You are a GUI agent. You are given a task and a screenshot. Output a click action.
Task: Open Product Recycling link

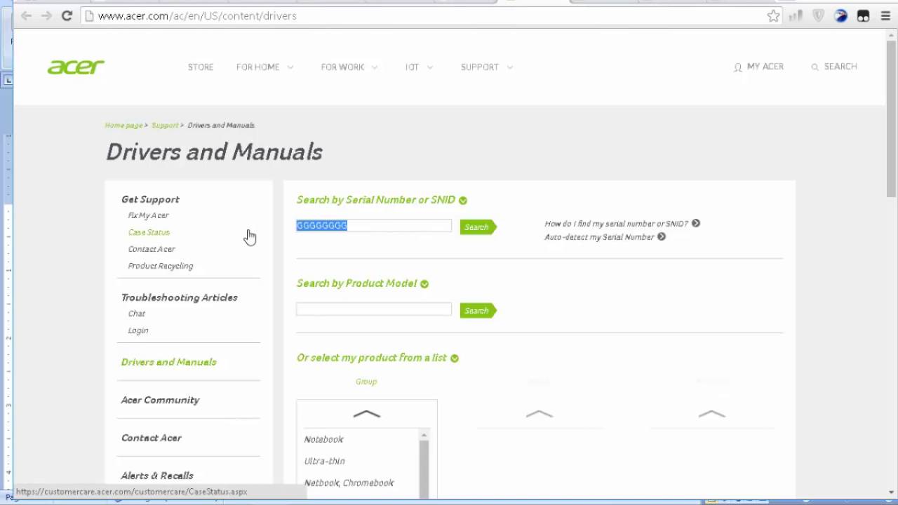point(161,266)
